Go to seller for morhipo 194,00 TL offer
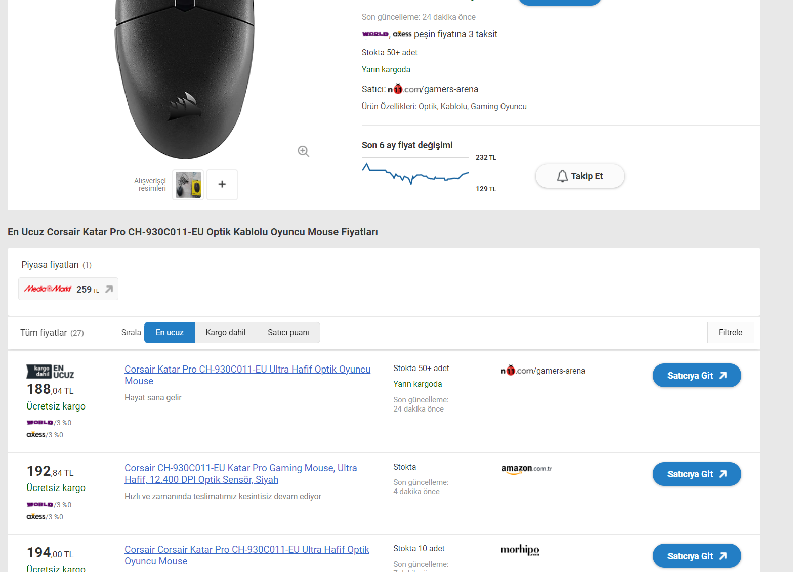Screen dimensions: 793x572 tap(697, 556)
